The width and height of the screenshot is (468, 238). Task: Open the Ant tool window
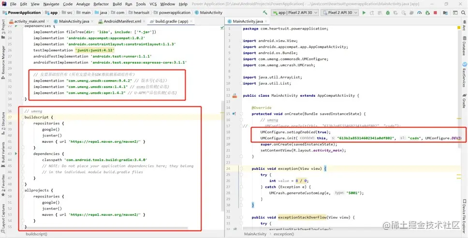[465, 26]
